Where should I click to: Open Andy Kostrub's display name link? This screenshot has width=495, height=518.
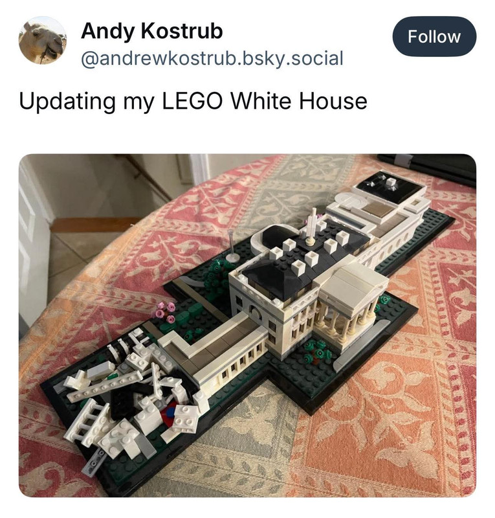pyautogui.click(x=152, y=31)
